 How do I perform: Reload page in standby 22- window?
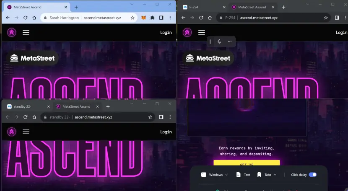(25, 117)
